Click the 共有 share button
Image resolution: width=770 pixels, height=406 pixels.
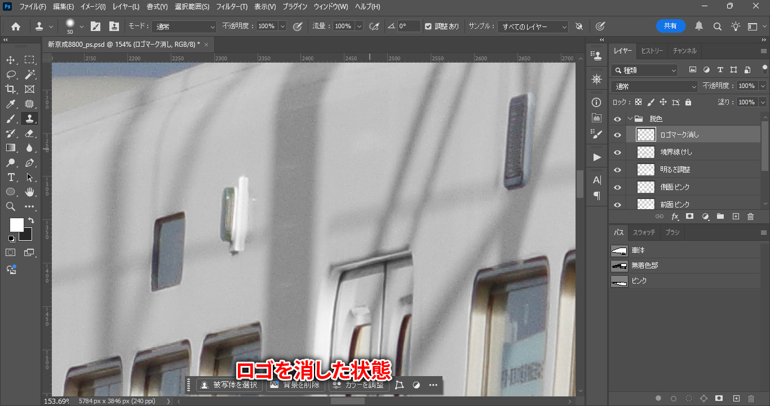[x=670, y=26]
